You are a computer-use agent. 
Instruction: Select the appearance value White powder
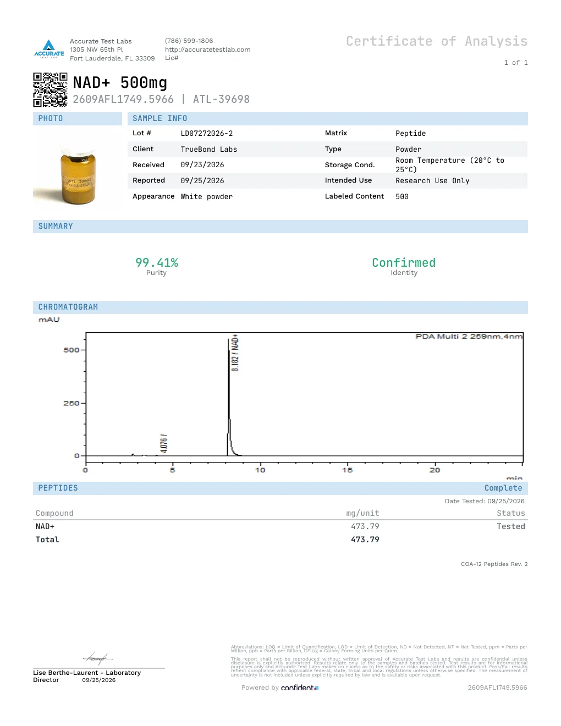(207, 197)
